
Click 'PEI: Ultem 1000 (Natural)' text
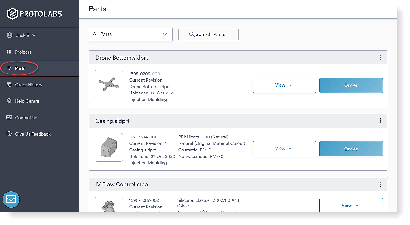click(204, 137)
